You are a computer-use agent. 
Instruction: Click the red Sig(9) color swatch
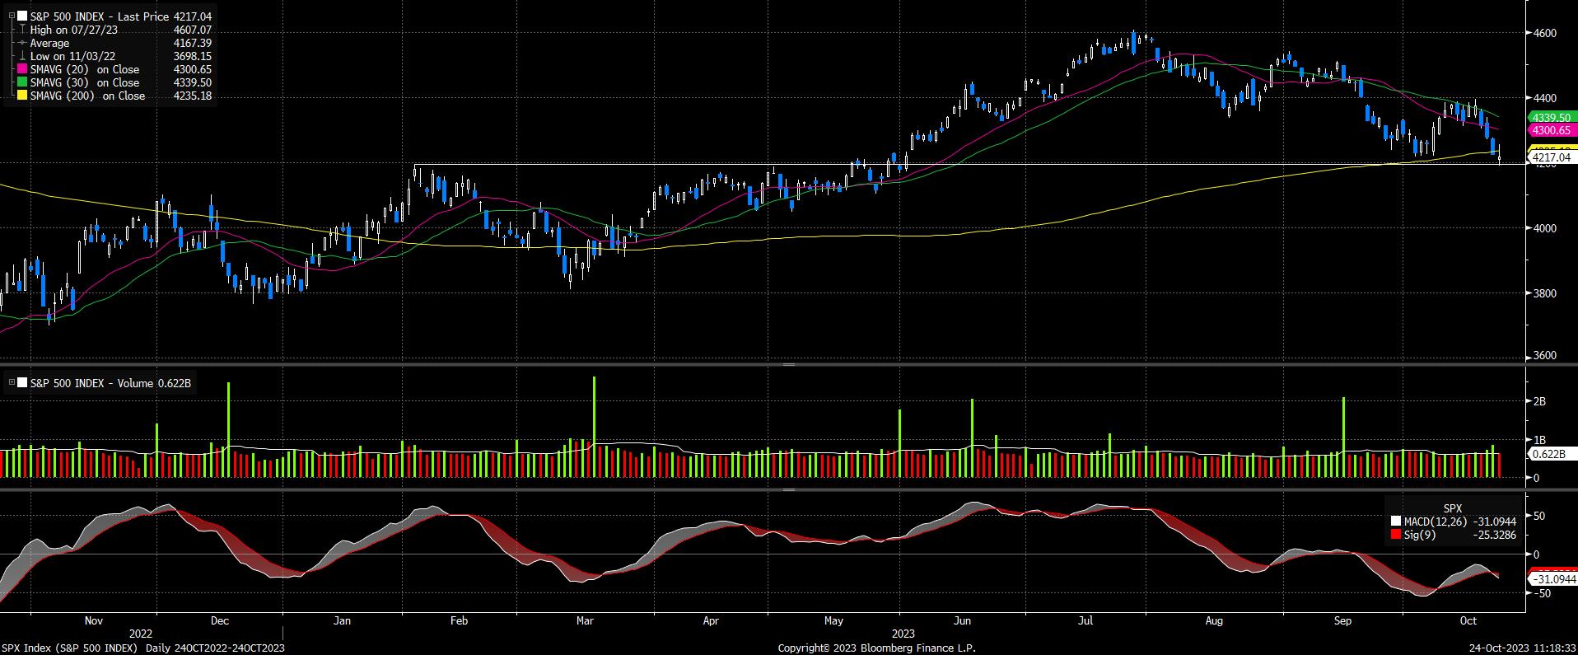point(1395,534)
